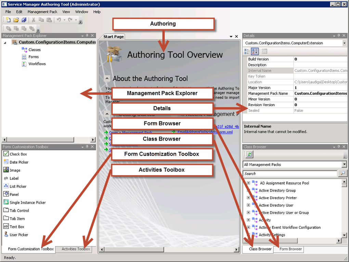
Task: Open the Undo history dropdown arrow
Action: click(65, 20)
